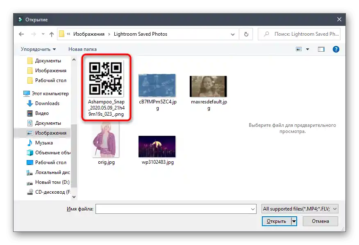Close the Открытие dialog
The width and height of the screenshot is (359, 245).
339,19
